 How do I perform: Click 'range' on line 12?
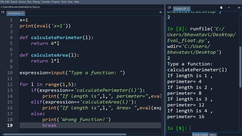pyautogui.click(x=52, y=84)
